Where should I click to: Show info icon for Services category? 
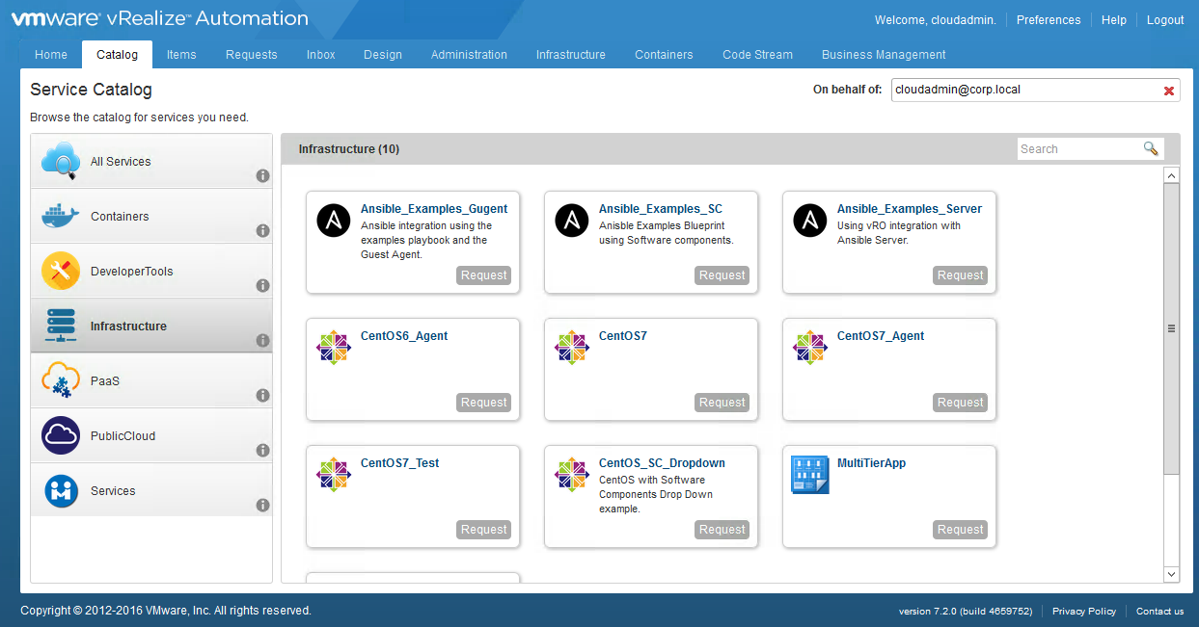tap(262, 506)
